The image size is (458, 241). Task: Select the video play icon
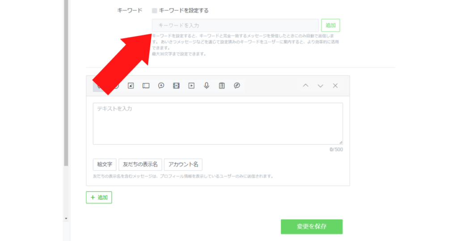coord(191,86)
